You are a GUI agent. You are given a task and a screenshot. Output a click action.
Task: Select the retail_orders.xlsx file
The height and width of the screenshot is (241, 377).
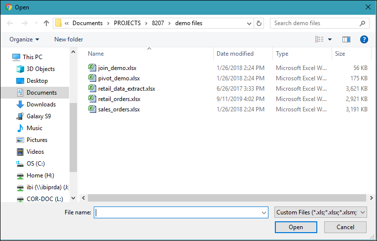(x=119, y=99)
